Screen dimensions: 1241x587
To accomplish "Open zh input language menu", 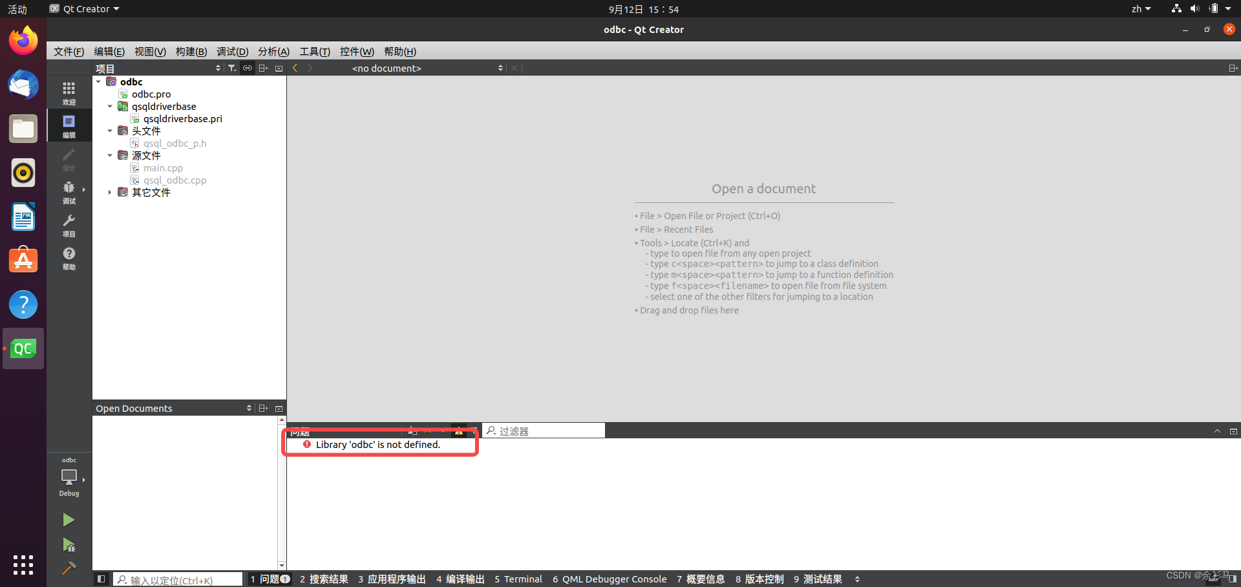I will [1141, 9].
